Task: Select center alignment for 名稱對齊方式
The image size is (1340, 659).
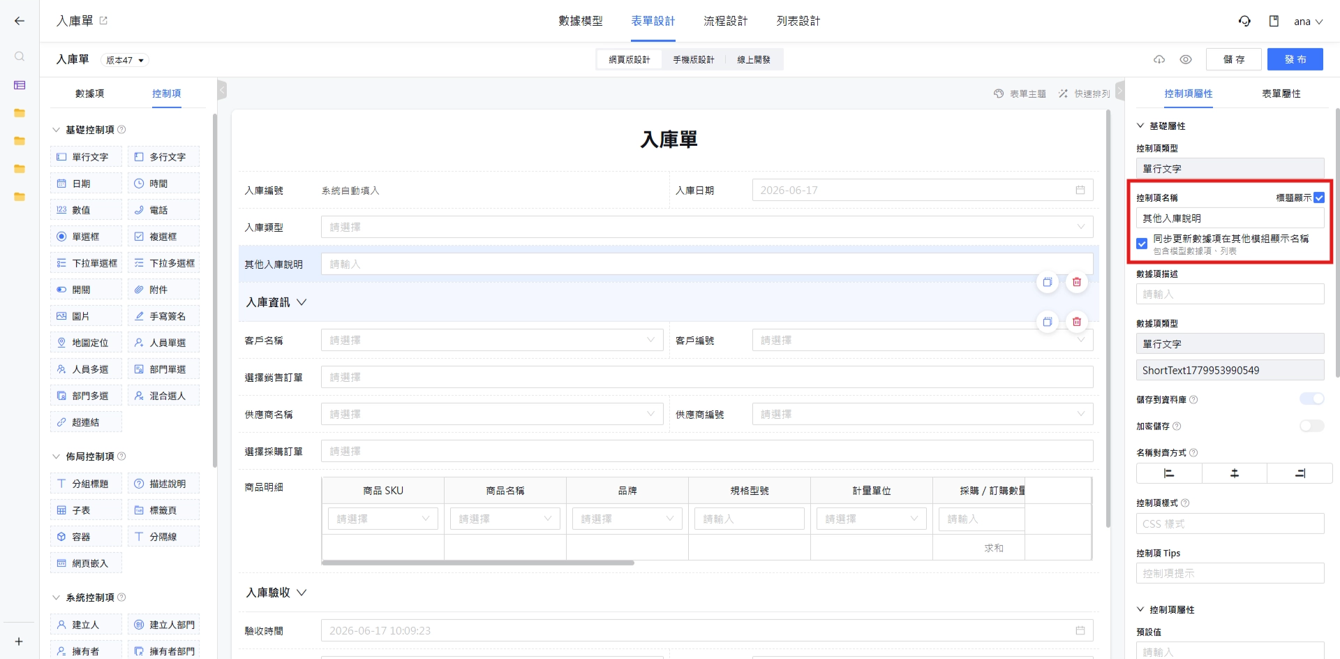Action: coord(1235,473)
